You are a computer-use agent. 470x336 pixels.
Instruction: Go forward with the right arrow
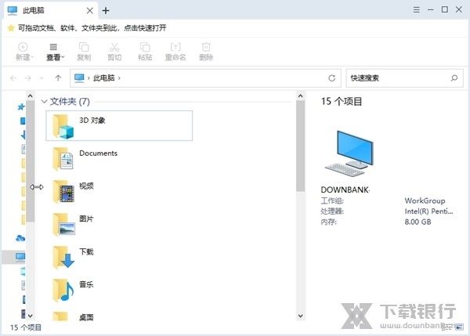pos(28,78)
